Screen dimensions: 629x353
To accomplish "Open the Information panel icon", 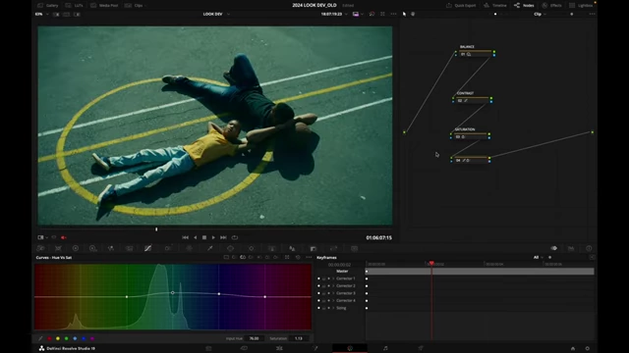I will [589, 248].
